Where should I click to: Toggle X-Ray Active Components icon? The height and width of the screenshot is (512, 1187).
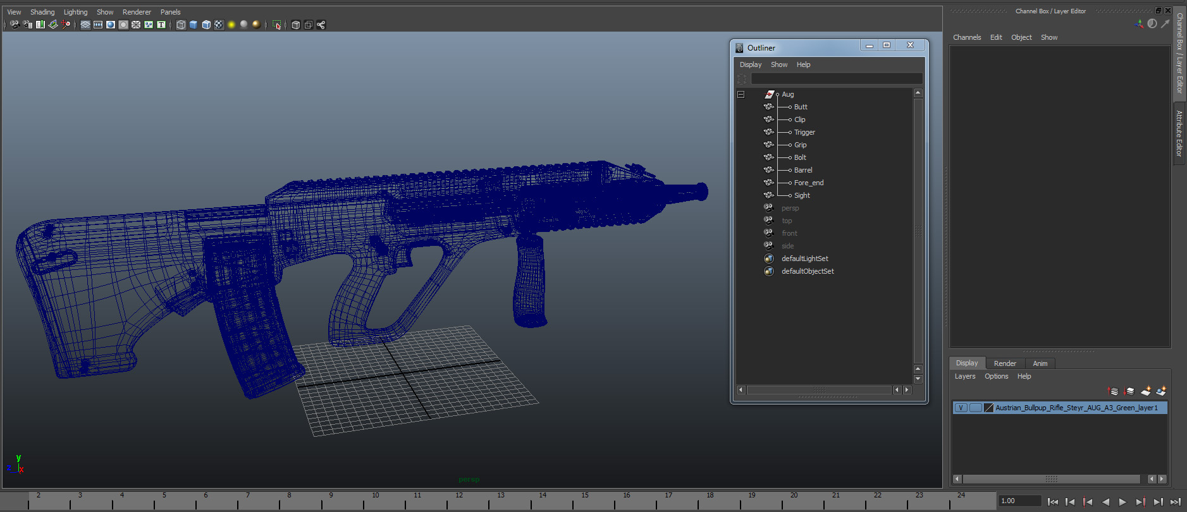point(308,25)
